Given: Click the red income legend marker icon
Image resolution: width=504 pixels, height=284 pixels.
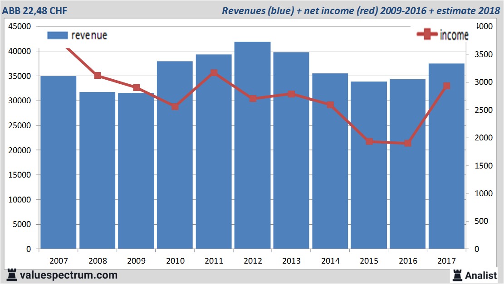Looking at the screenshot, I should (427, 35).
